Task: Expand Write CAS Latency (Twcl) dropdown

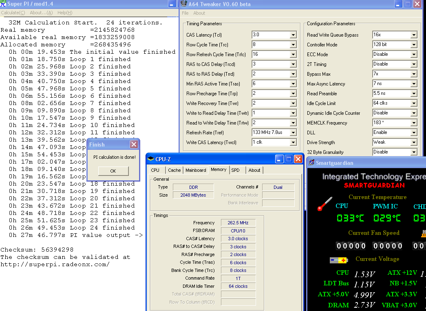Action: click(x=293, y=142)
